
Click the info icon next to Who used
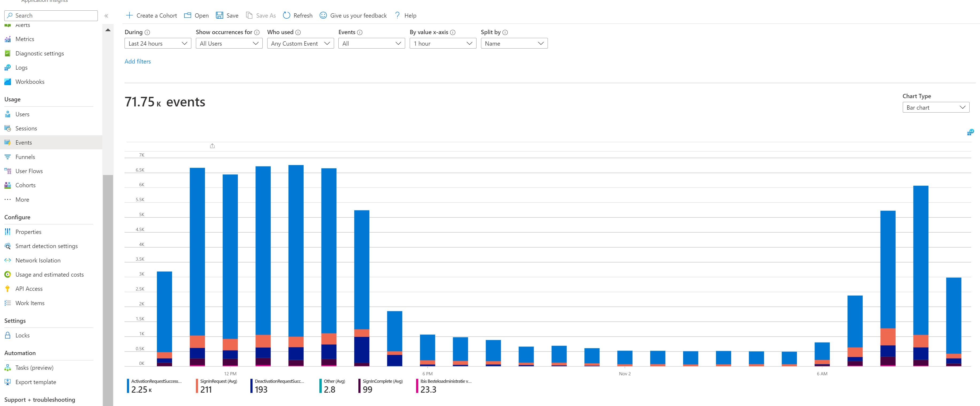tap(298, 32)
